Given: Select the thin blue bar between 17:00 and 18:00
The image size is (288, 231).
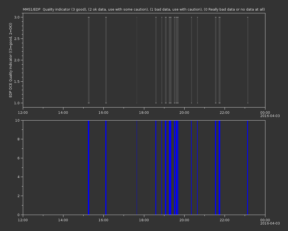Looking at the screenshot, I should coord(137,167).
